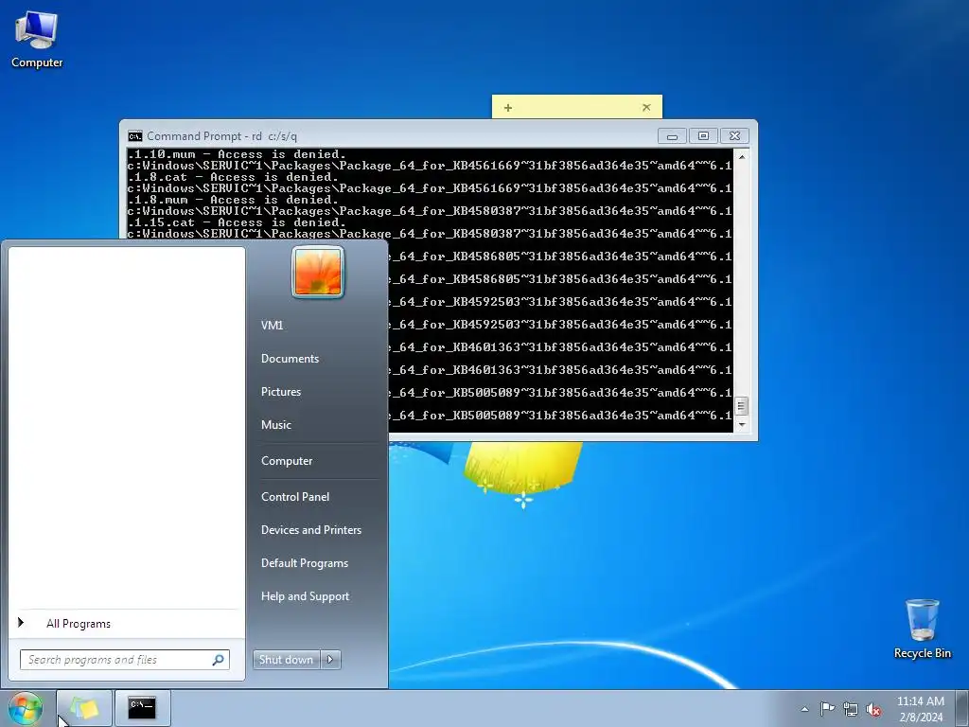Viewport: 969px width, 727px height.
Task: Open the Computer desktop icon
Action: point(37,40)
